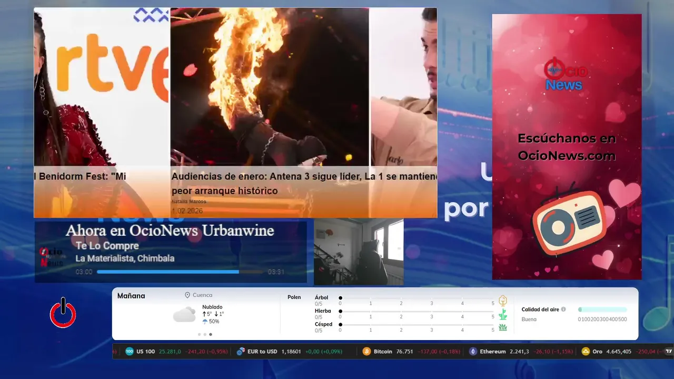Click the Calidad del aire label
Image resolution: width=674 pixels, height=379 pixels.
[x=540, y=310]
